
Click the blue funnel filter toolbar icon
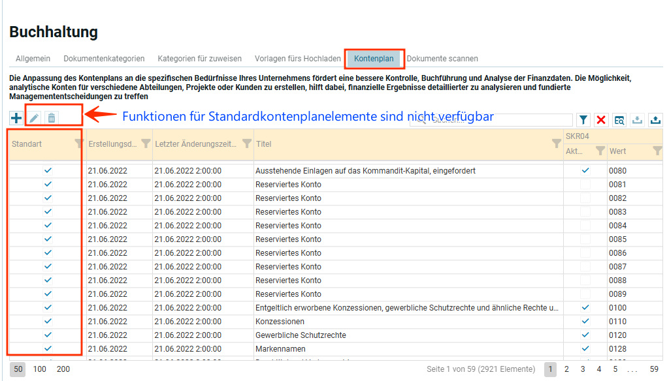(x=583, y=120)
